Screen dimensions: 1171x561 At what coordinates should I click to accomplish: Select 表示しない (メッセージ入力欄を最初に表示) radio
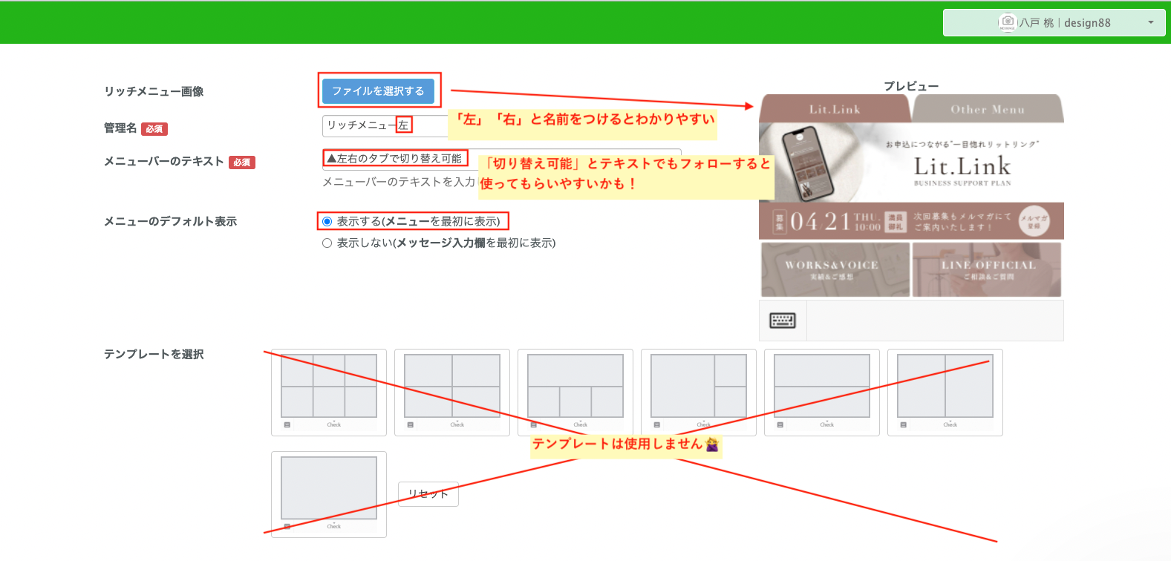[x=327, y=243]
